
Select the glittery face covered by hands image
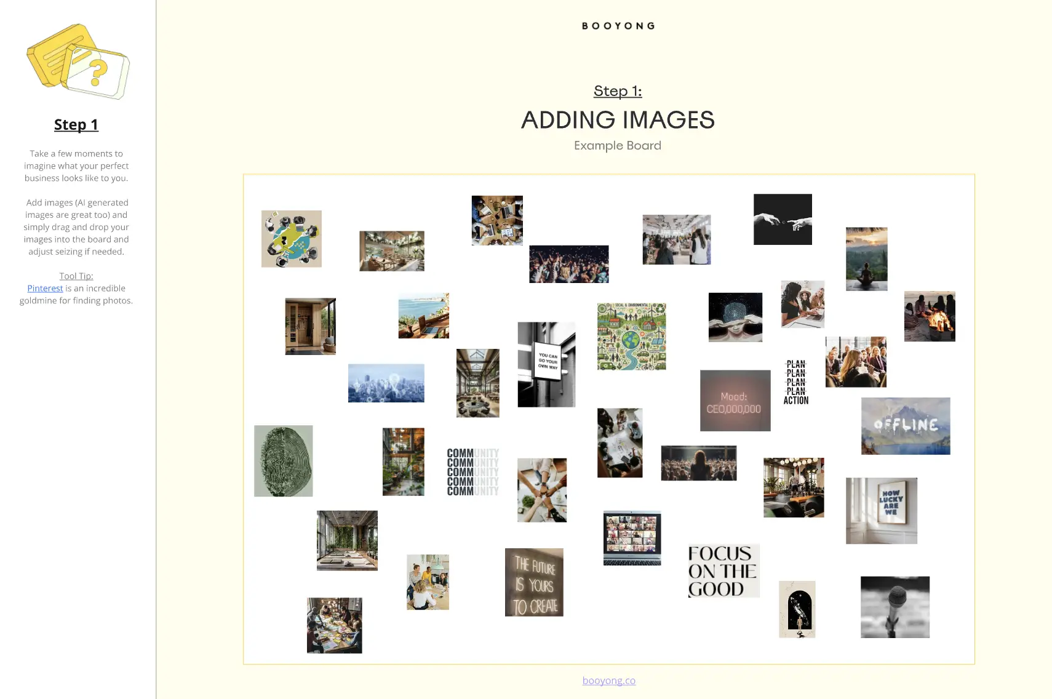pos(735,317)
